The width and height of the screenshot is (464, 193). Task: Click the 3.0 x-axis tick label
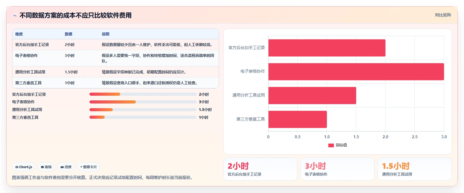(x=444, y=137)
